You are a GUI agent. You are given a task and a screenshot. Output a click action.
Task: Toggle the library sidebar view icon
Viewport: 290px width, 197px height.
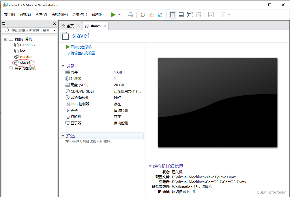(x=172, y=15)
